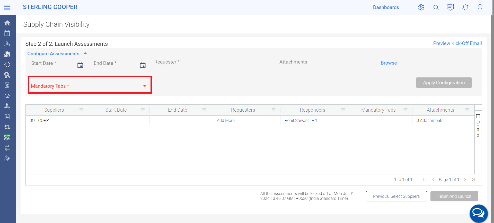494x223 pixels.
Task: Click the Dashboards menu item
Action: click(386, 7)
